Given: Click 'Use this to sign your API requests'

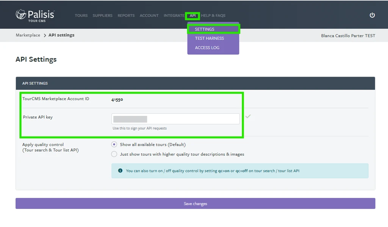Looking at the screenshot, I should pos(139,128).
